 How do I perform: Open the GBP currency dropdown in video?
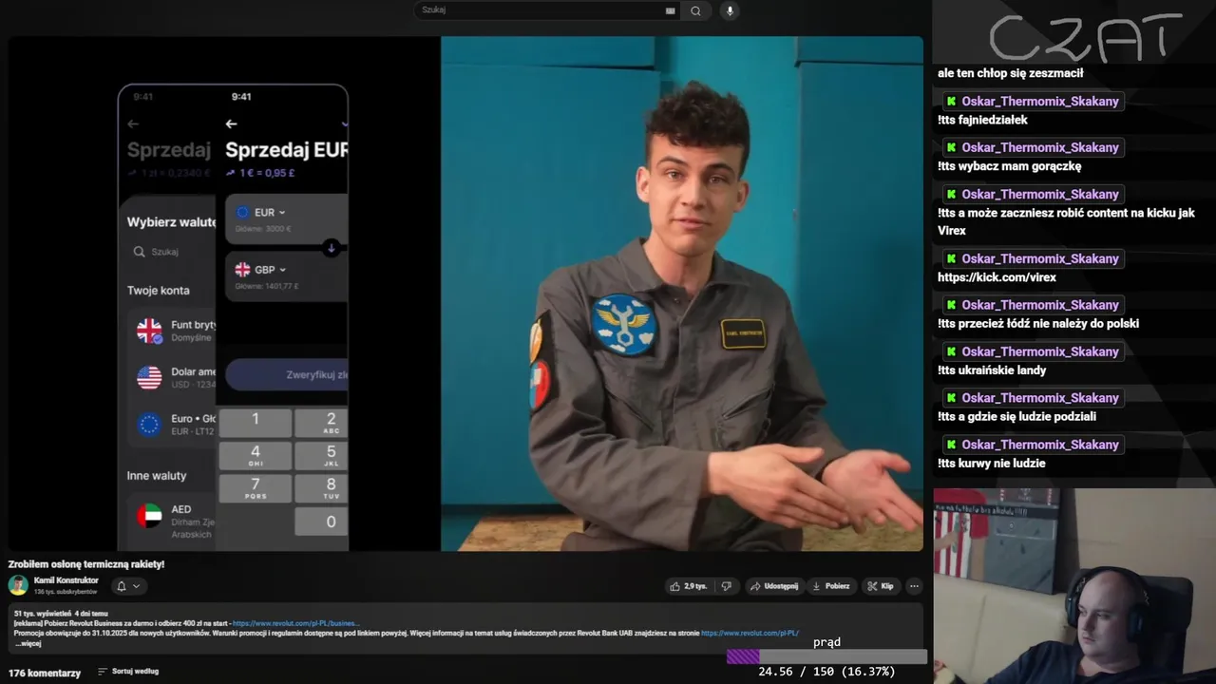point(262,270)
